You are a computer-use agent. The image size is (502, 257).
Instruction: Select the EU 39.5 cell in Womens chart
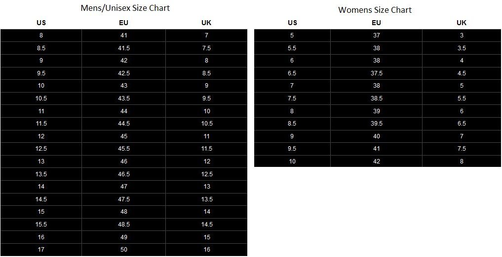[x=377, y=124]
